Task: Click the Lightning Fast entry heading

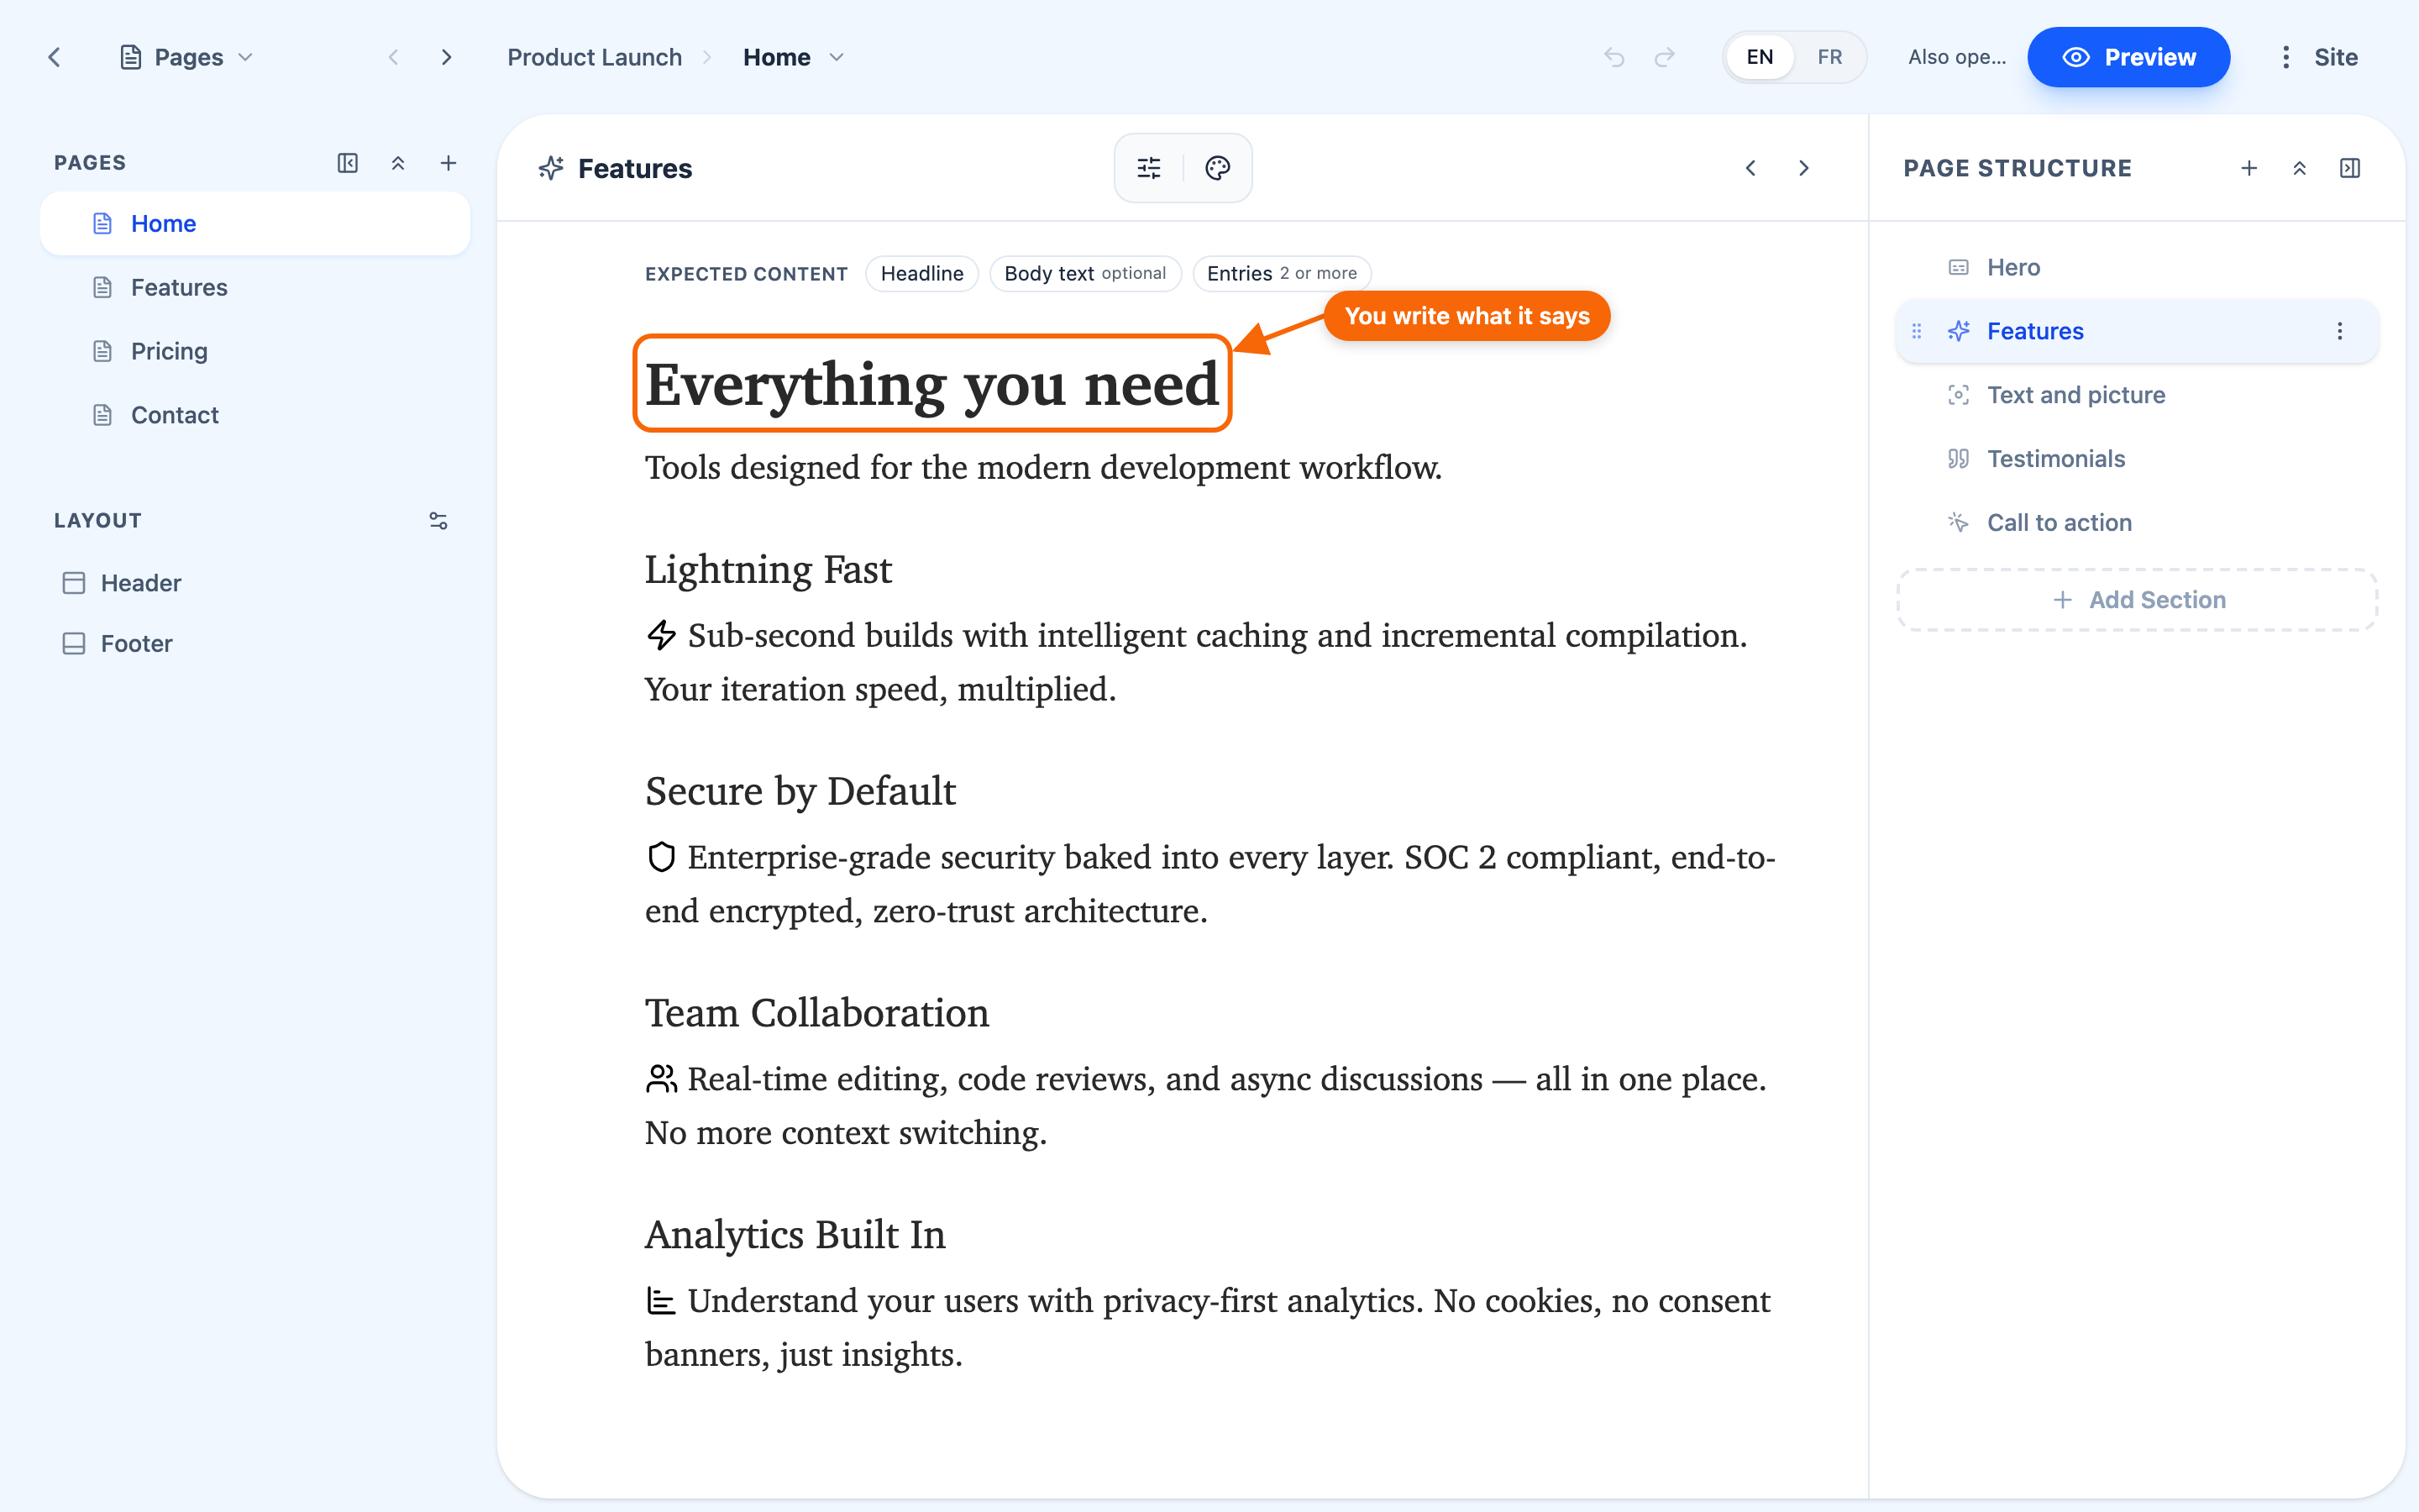Action: [x=768, y=569]
